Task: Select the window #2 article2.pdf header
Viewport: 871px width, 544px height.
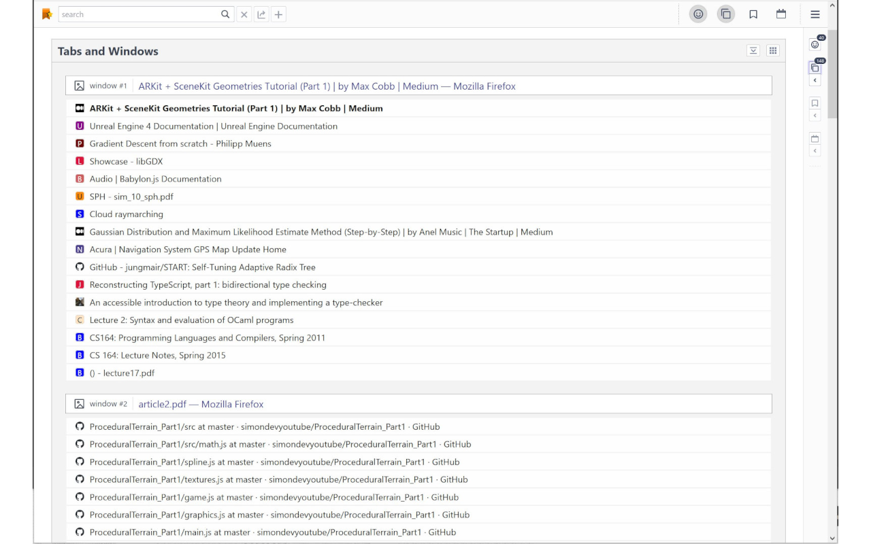Action: [201, 404]
